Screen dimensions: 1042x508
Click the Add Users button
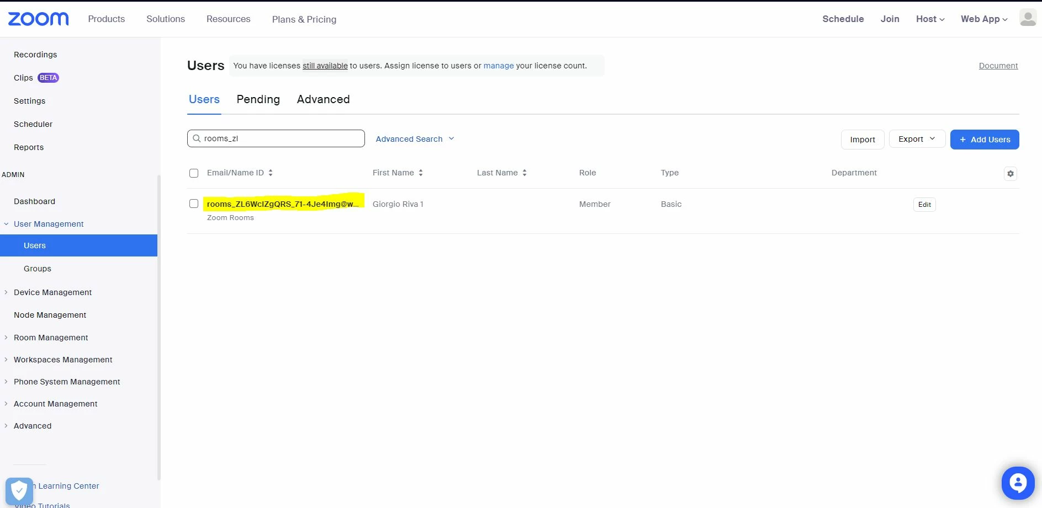(x=985, y=140)
